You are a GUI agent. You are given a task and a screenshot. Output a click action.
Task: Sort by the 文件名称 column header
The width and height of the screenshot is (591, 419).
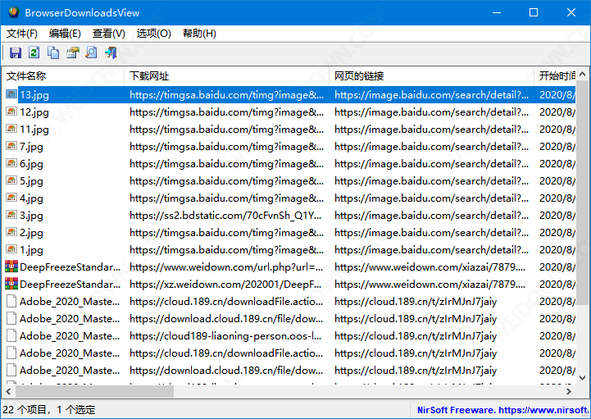click(63, 76)
